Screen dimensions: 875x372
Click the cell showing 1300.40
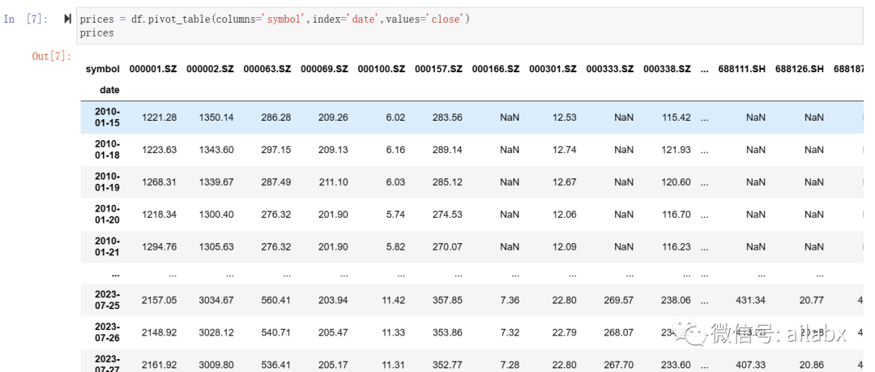tap(216, 215)
